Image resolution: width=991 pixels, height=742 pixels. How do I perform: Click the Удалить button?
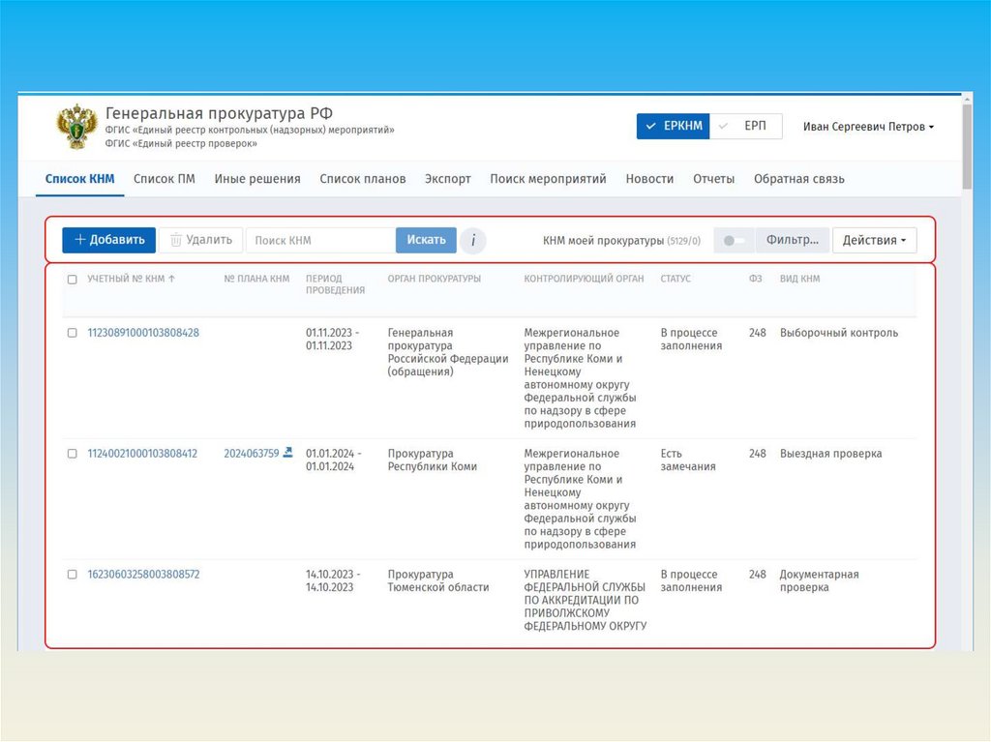point(201,240)
